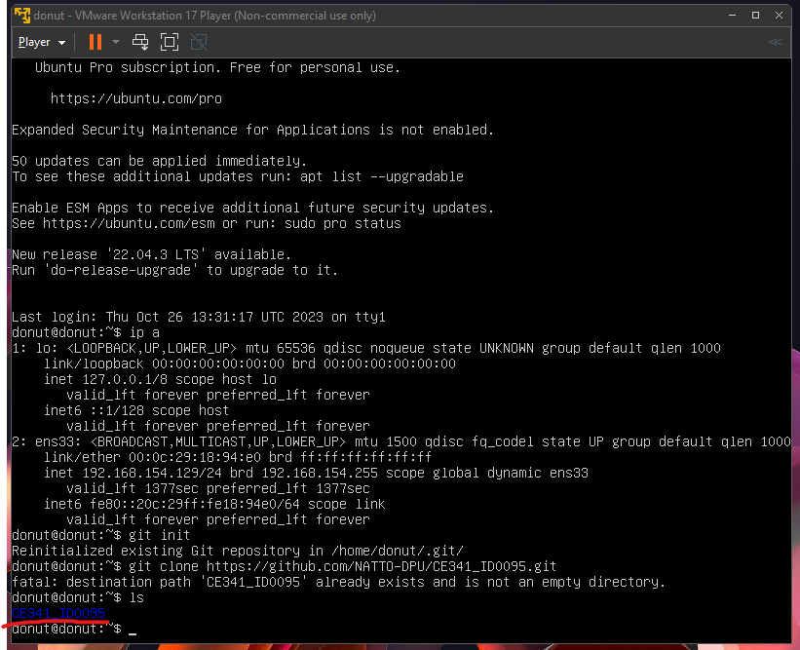Open the Player menu
This screenshot has width=800, height=650.
(x=35, y=42)
